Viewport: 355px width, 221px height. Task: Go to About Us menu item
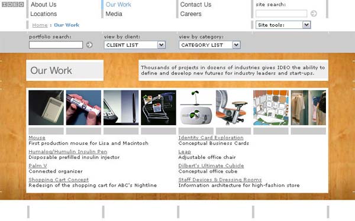tap(44, 5)
